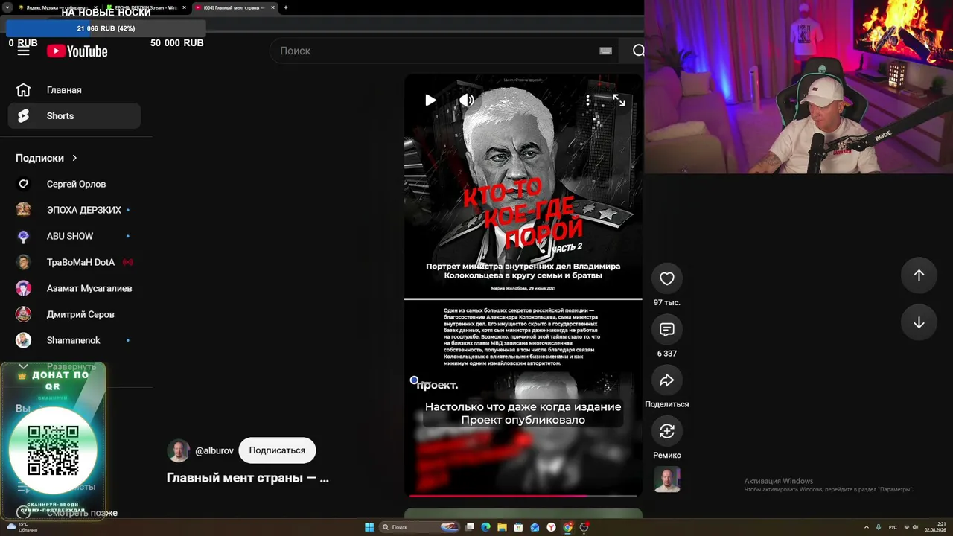Switch the РУС input language indicator
This screenshot has width=953, height=536.
(893, 527)
